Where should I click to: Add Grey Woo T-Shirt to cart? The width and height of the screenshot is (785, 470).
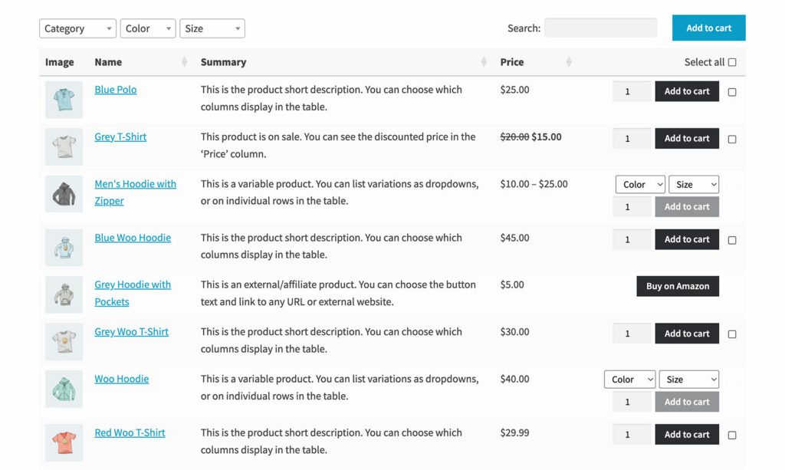click(x=687, y=334)
